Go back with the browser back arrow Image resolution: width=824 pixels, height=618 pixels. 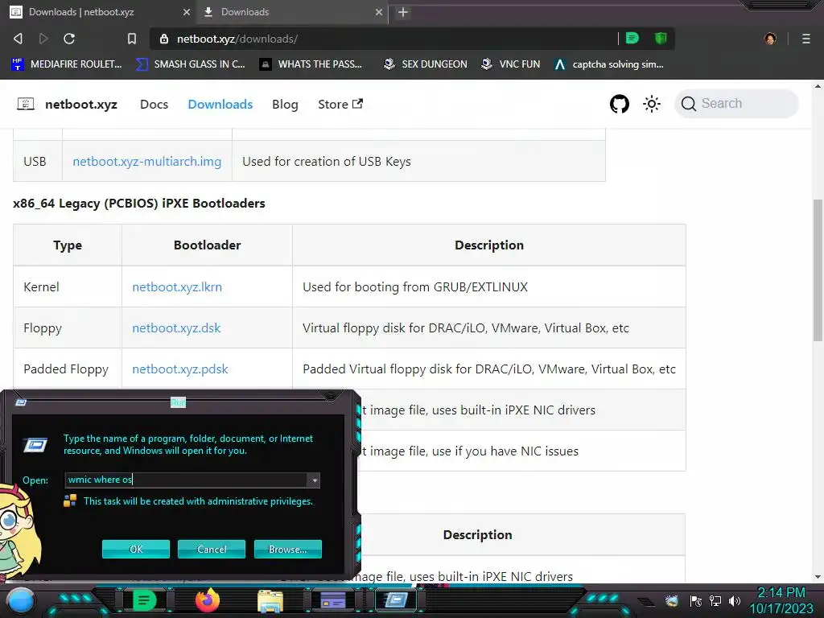[18, 39]
